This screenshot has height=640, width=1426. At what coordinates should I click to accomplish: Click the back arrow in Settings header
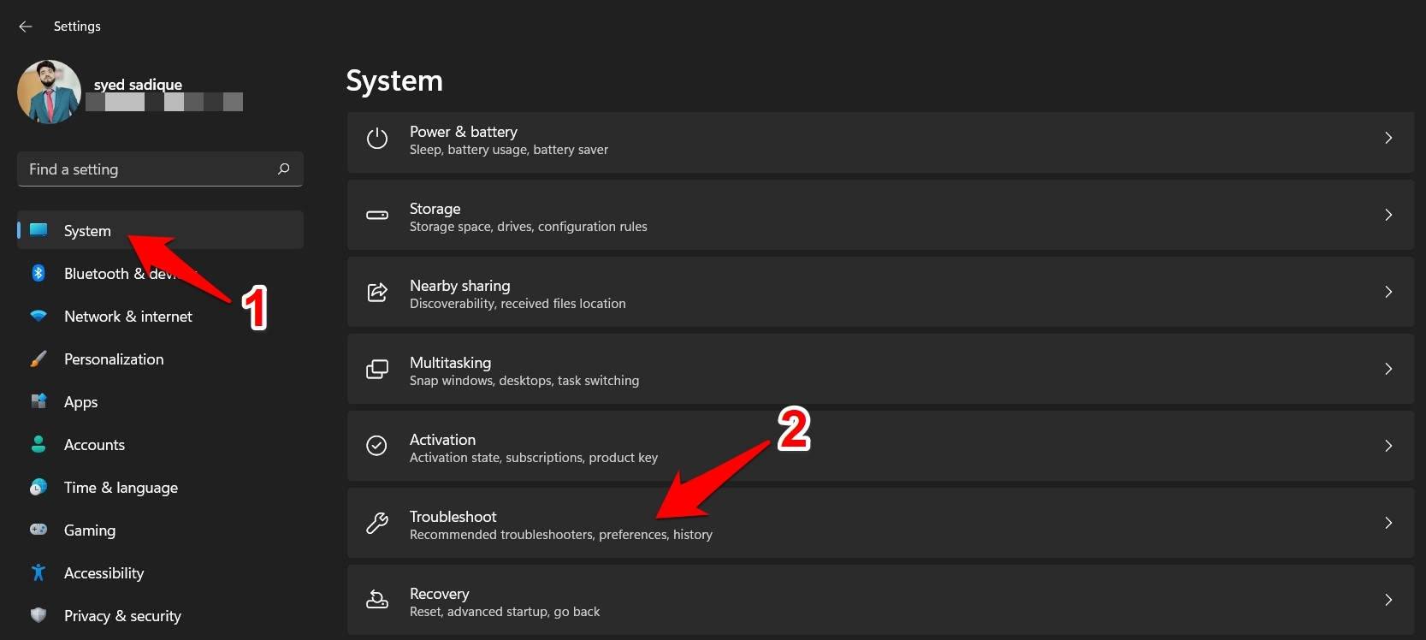(x=26, y=27)
